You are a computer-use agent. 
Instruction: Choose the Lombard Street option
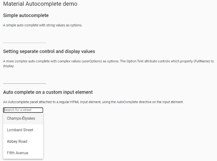click(20, 130)
